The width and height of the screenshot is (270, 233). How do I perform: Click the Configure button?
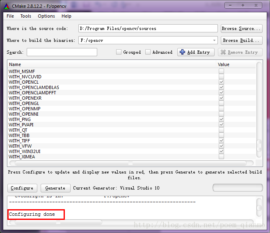point(22,188)
